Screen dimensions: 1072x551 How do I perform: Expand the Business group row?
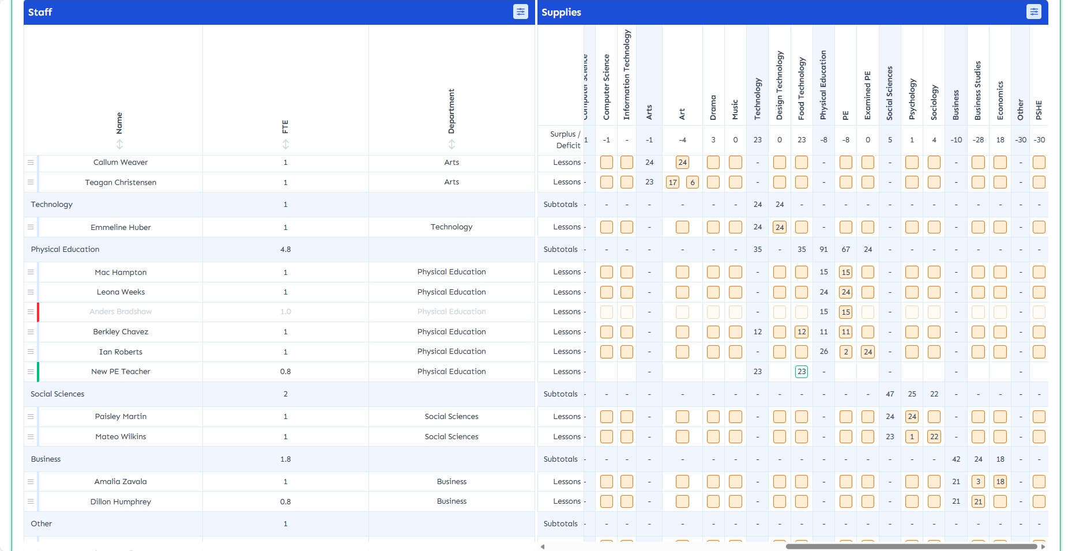click(x=46, y=459)
